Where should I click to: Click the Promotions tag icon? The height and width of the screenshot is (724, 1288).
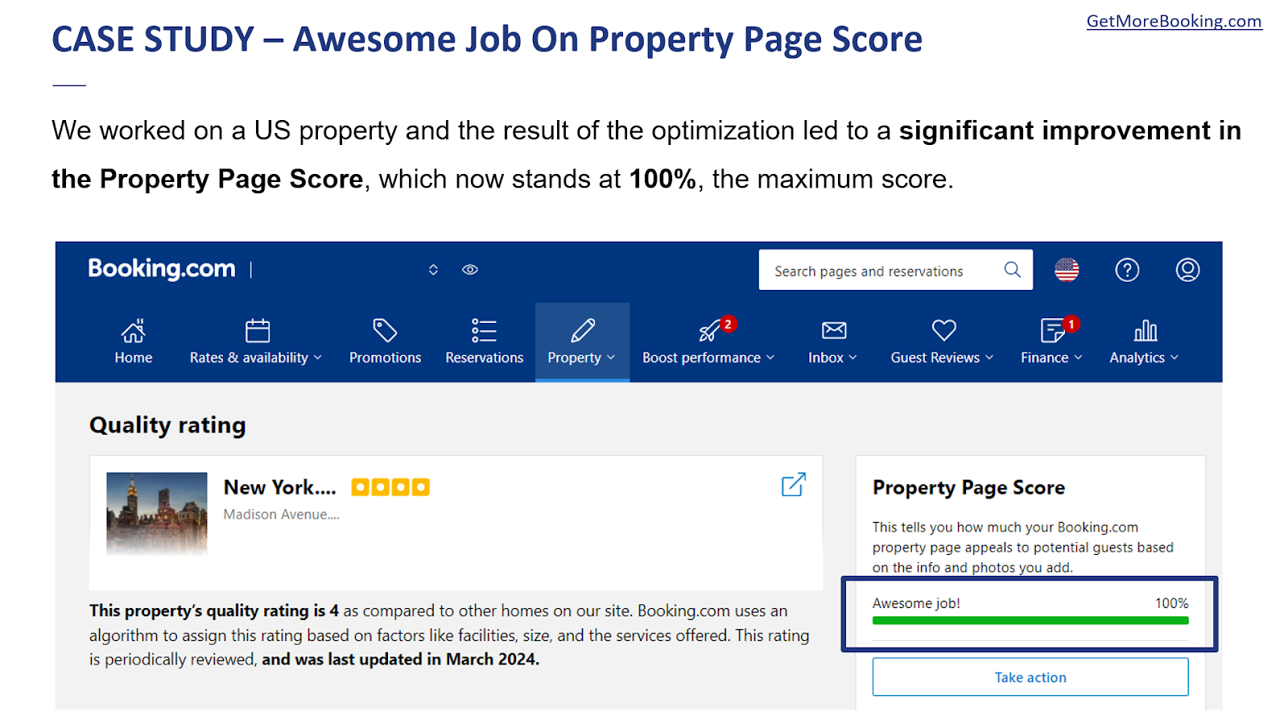pos(385,330)
